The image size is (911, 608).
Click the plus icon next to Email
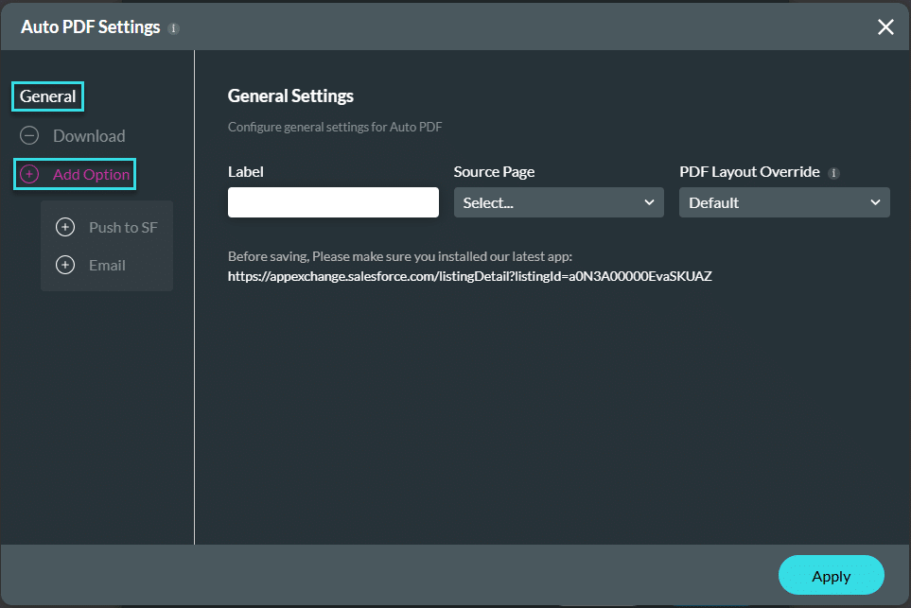pyautogui.click(x=65, y=265)
